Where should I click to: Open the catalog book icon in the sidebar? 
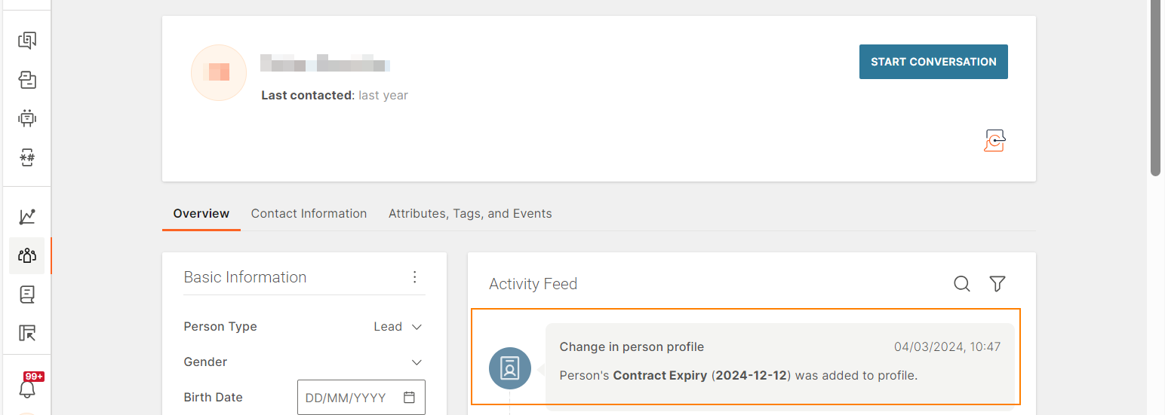coord(27,294)
